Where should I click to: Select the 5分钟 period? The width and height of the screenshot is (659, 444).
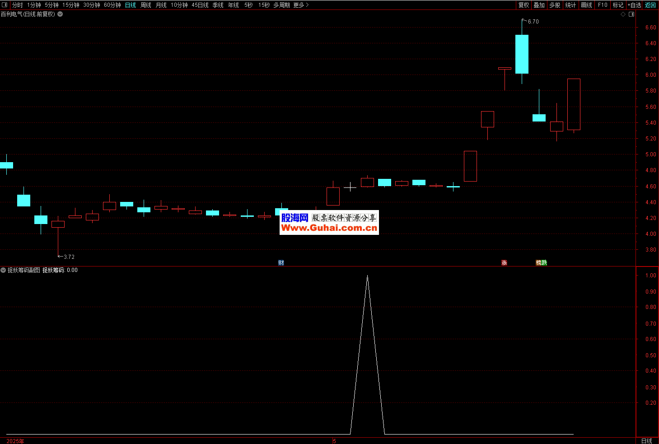(x=51, y=5)
